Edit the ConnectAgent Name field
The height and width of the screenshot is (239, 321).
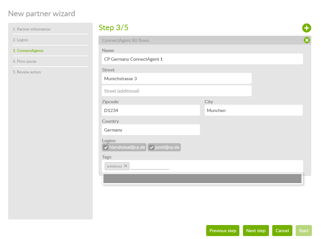pos(202,59)
